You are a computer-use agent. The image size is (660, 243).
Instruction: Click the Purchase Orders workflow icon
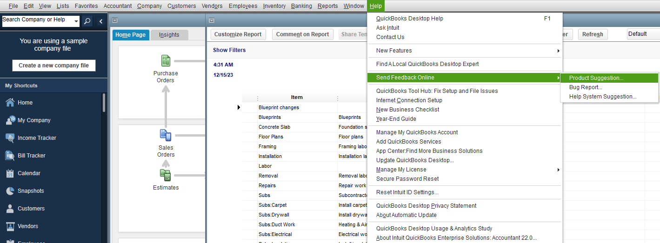166,60
